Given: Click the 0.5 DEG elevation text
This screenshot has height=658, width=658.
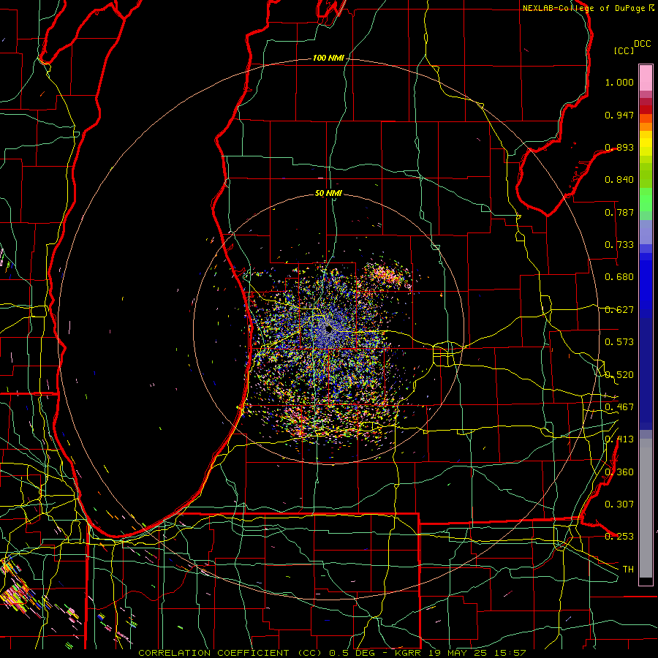Looking at the screenshot, I should (352, 653).
